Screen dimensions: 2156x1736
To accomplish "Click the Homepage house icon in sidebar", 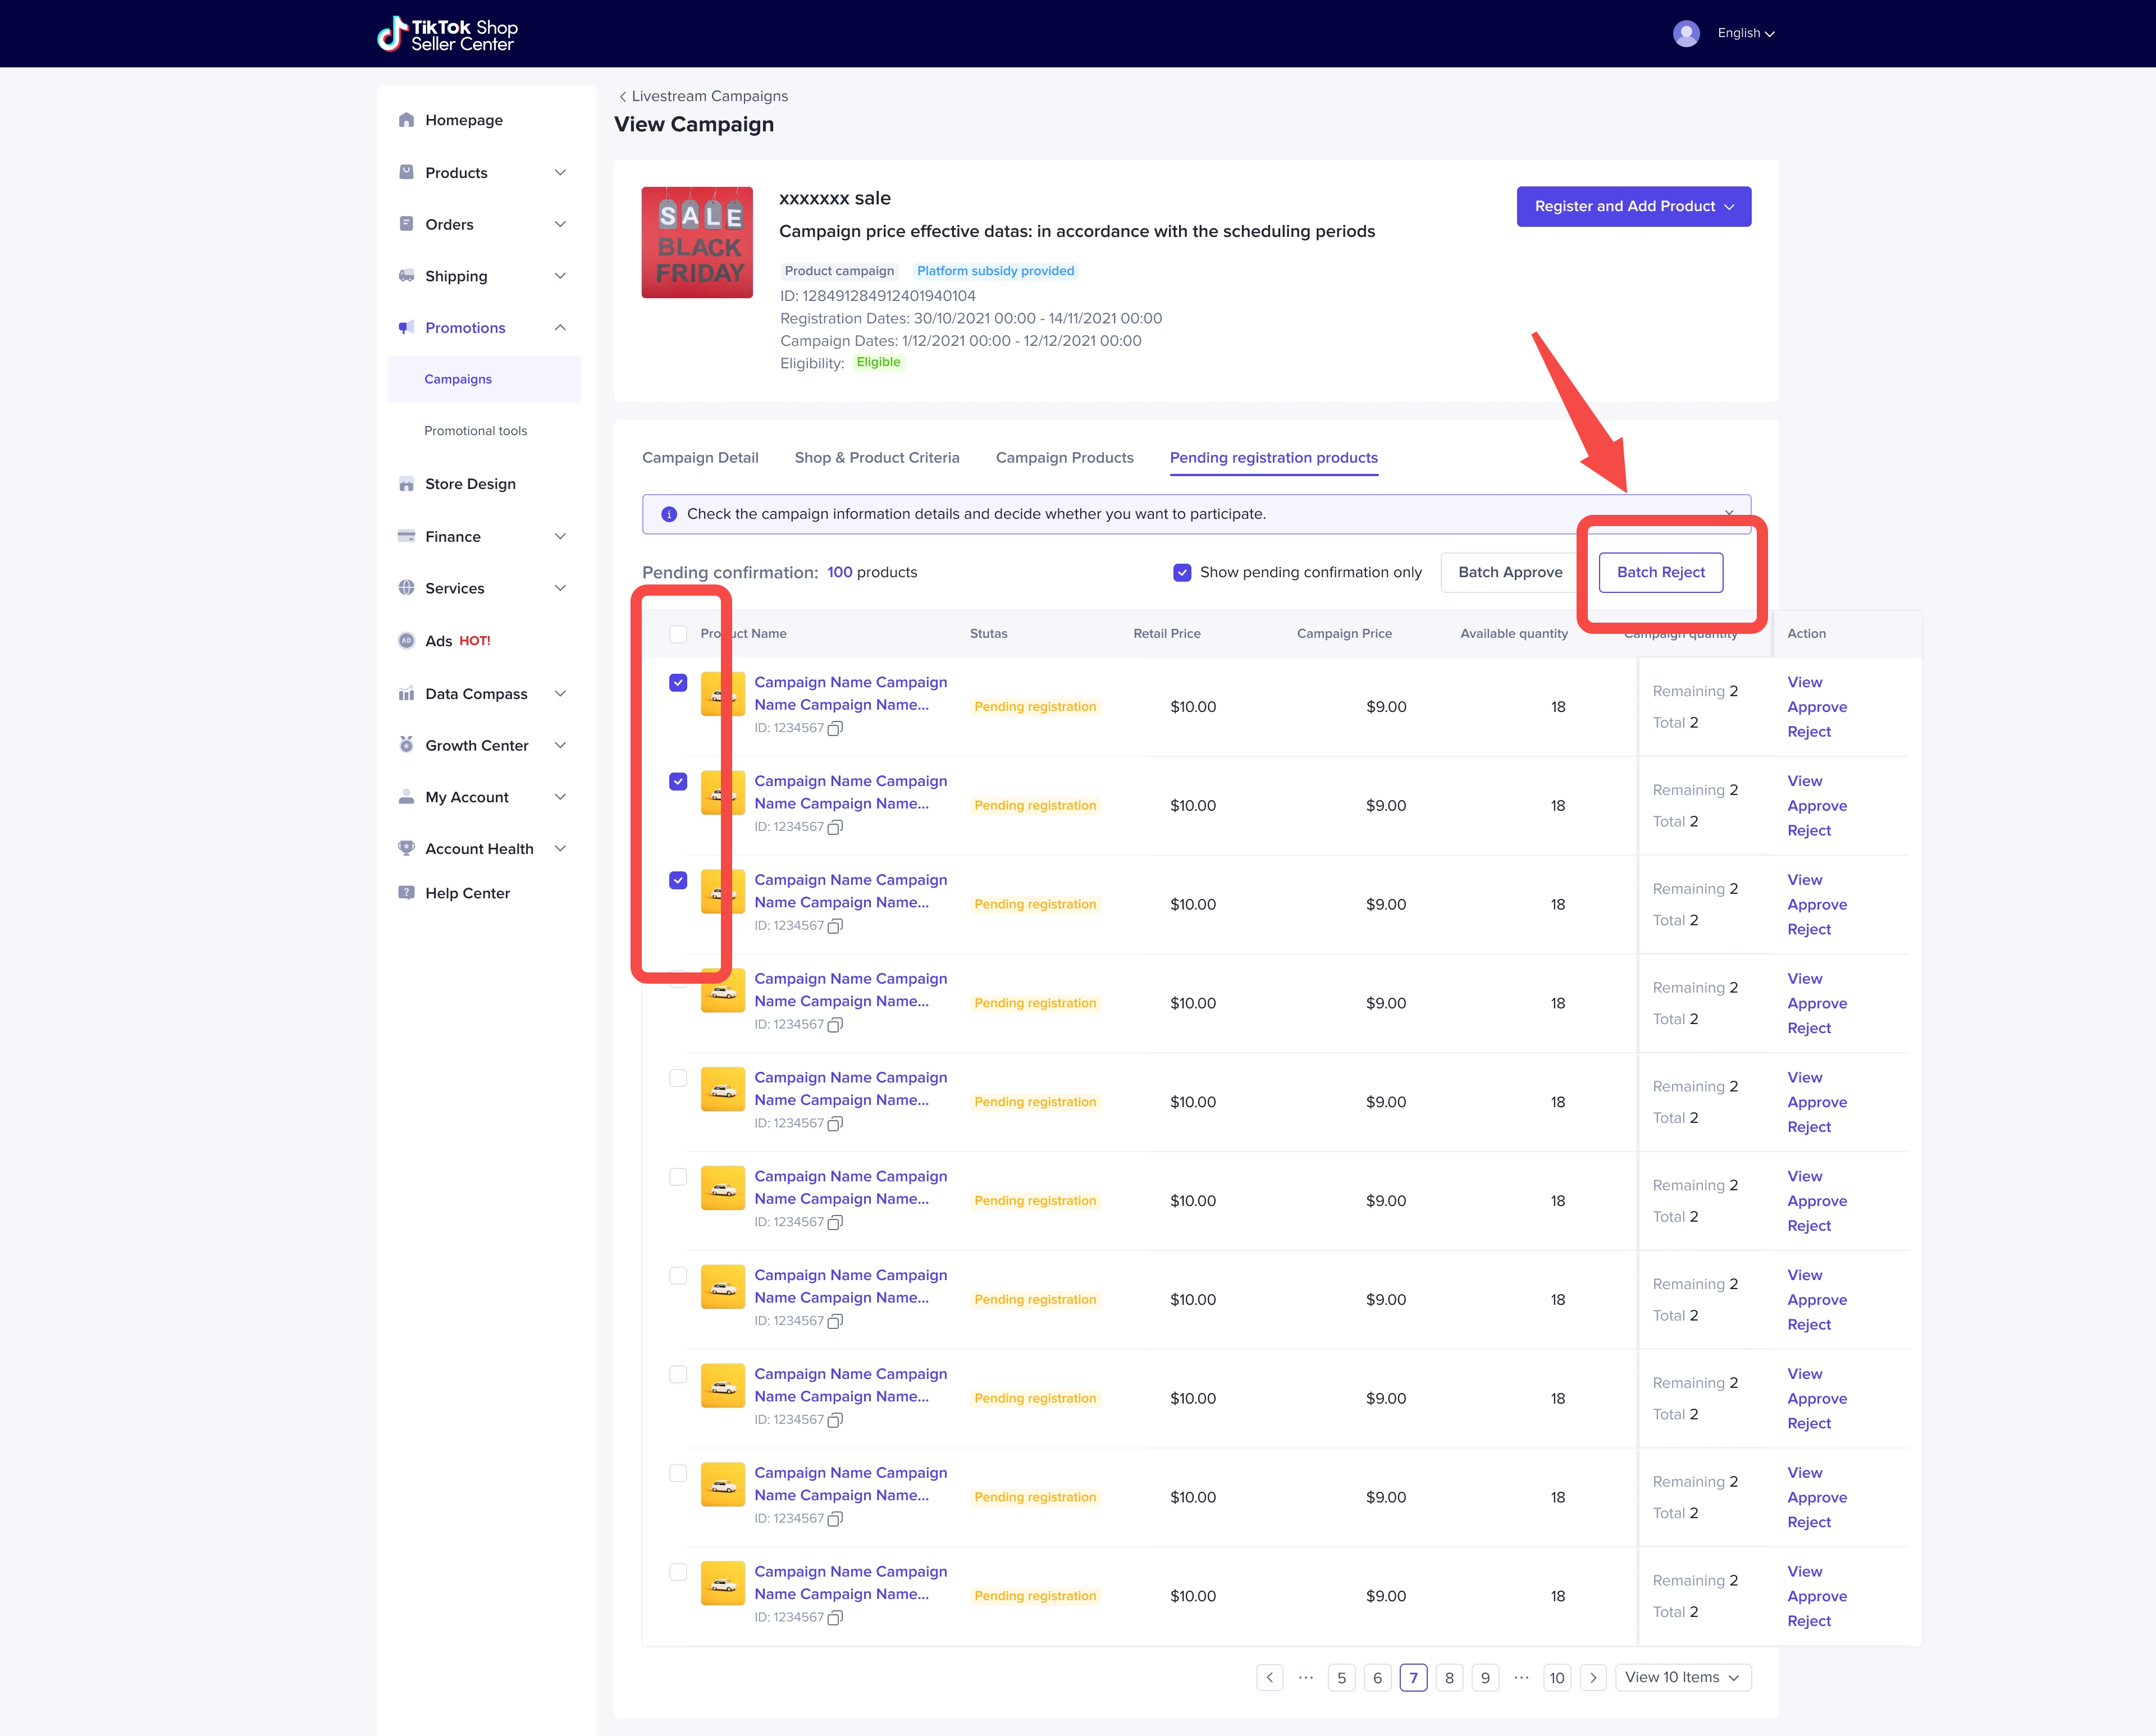I will [x=406, y=120].
